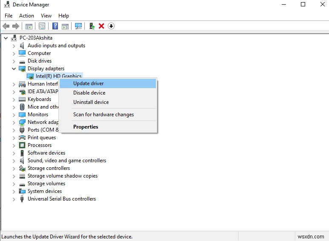Click the Forward arrow toolbar icon
329x241 pixels.
16,26
